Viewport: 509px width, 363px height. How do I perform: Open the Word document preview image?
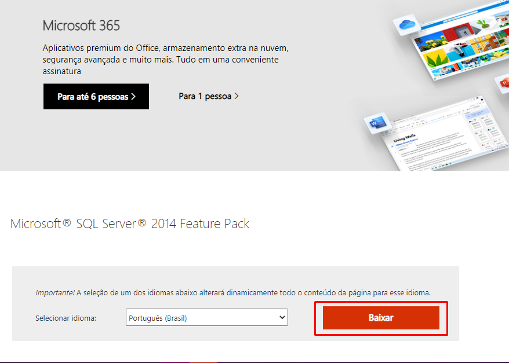pyautogui.click(x=441, y=139)
